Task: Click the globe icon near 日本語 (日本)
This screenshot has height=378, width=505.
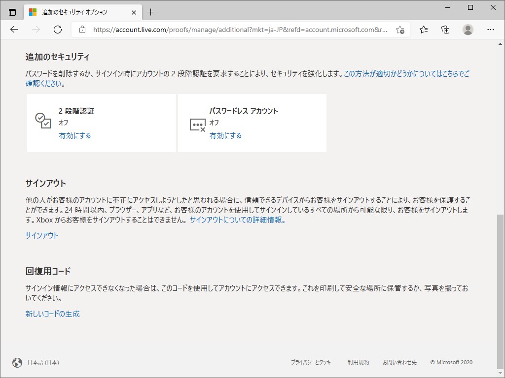Action: pos(18,362)
